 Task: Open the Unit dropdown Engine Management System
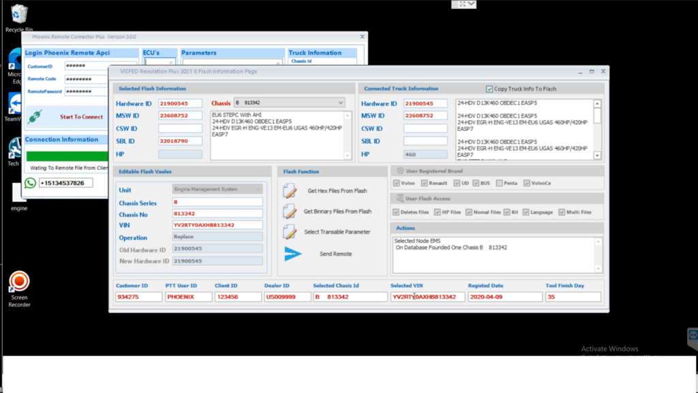pyautogui.click(x=217, y=190)
